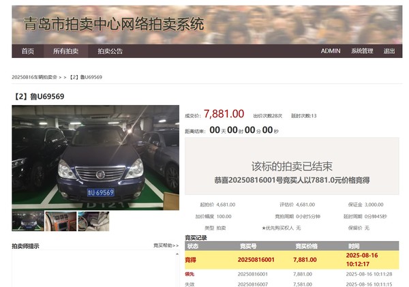Click the 20250816车辆拍卖会 breadcrumb link
Viewport: 409px width, 287px height.
pyautogui.click(x=35, y=77)
